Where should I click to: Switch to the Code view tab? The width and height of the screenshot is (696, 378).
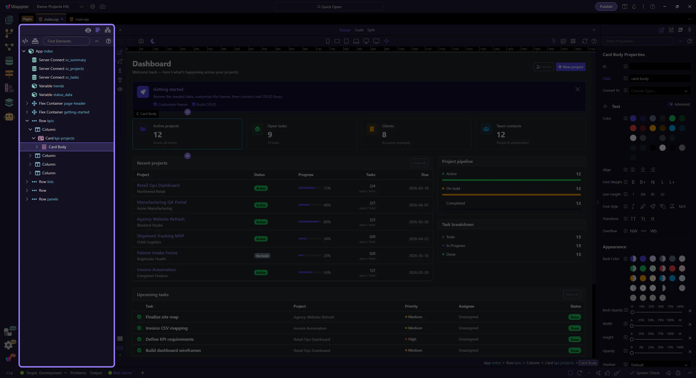click(x=359, y=30)
